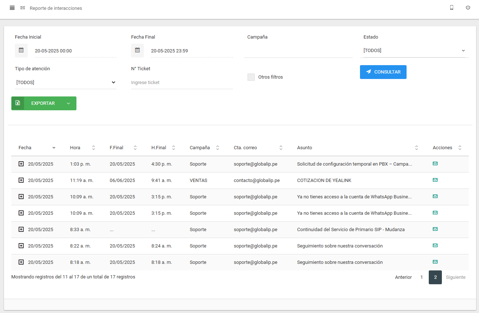Click the mobile device icon in header
Image resolution: width=479 pixels, height=313 pixels.
tap(451, 8)
